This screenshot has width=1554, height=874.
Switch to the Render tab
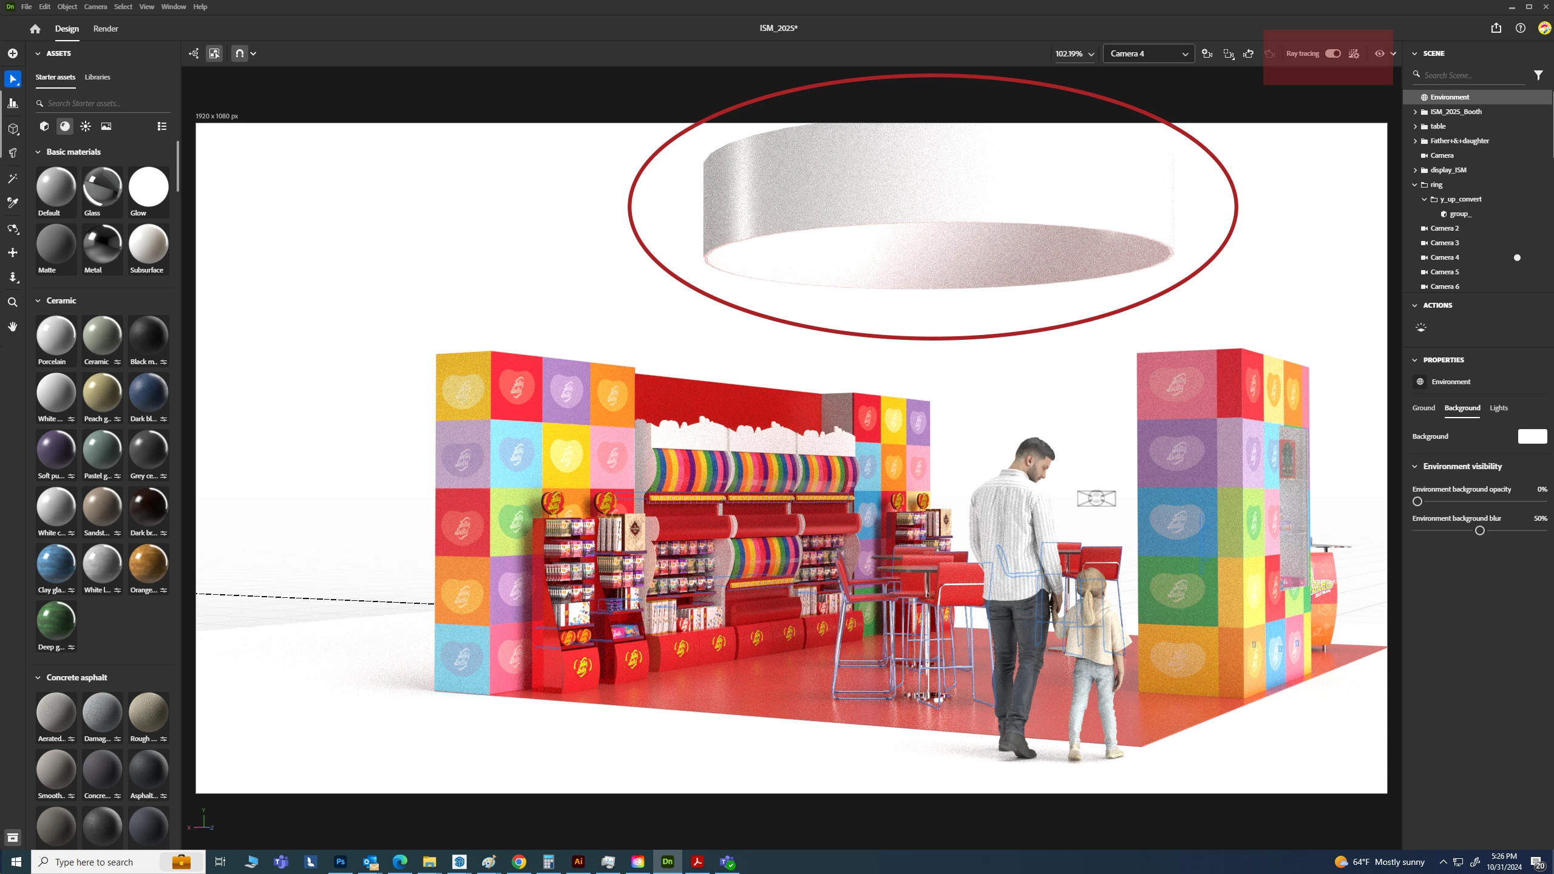[106, 29]
